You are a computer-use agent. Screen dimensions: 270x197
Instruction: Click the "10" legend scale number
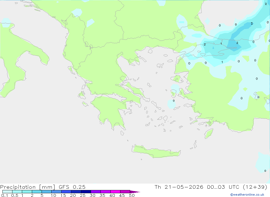tap(53, 195)
